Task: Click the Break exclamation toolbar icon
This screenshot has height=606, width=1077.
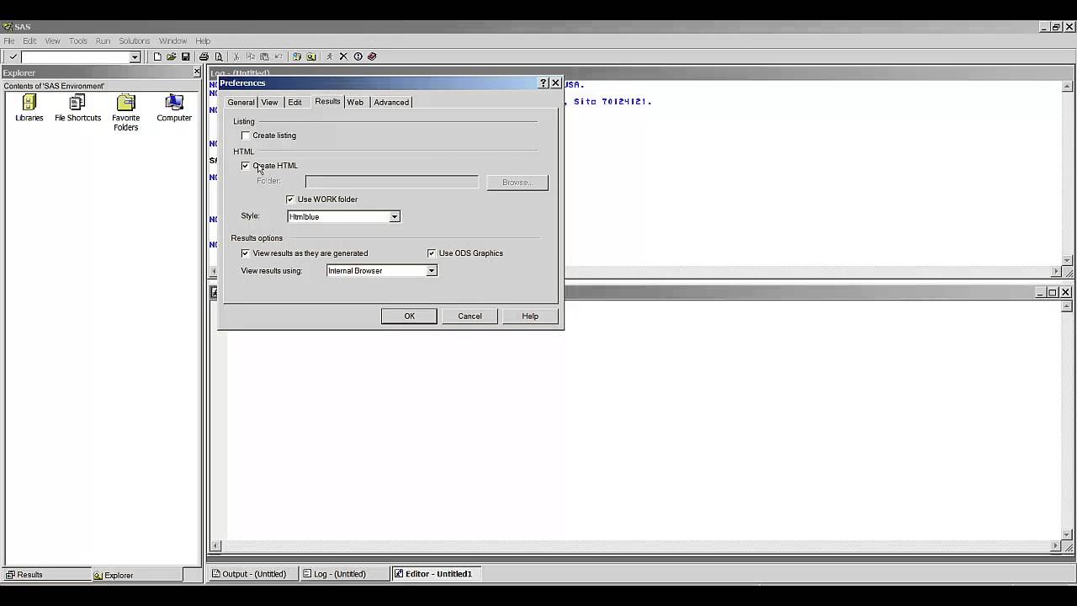Action: point(358,56)
